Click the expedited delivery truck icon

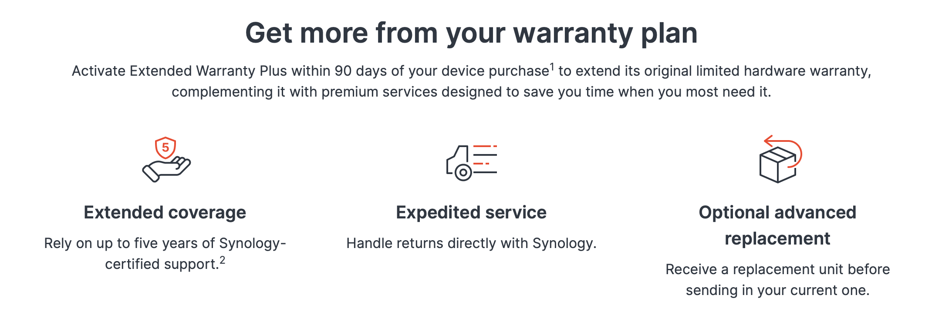click(472, 163)
